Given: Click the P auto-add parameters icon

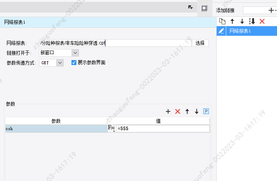Looking at the screenshot, I should [x=206, y=111].
